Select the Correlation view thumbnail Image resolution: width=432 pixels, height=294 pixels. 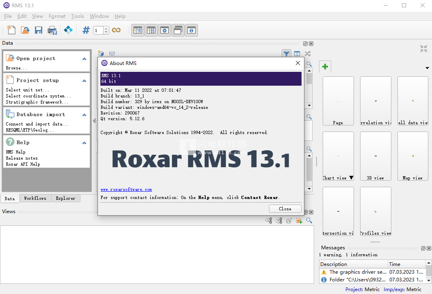pos(376,101)
